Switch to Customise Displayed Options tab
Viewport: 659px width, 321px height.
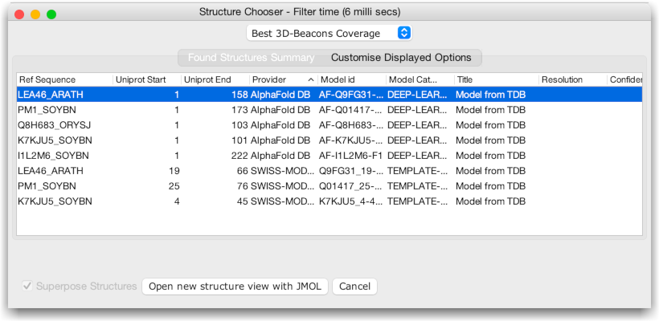pos(401,58)
